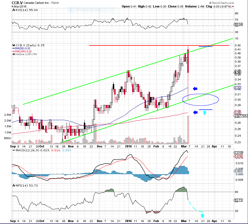Click the RSI(14) indicator icon
The height and width of the screenshot is (224, 248).
tap(14, 10)
